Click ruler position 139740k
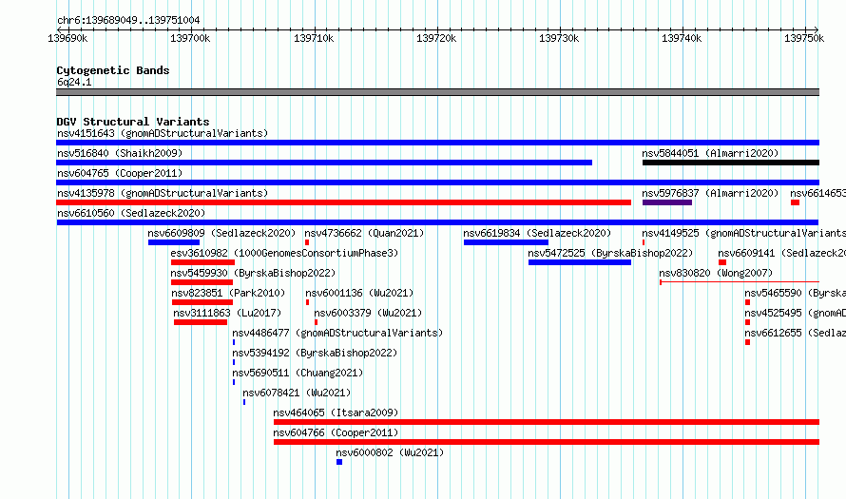 [x=682, y=38]
